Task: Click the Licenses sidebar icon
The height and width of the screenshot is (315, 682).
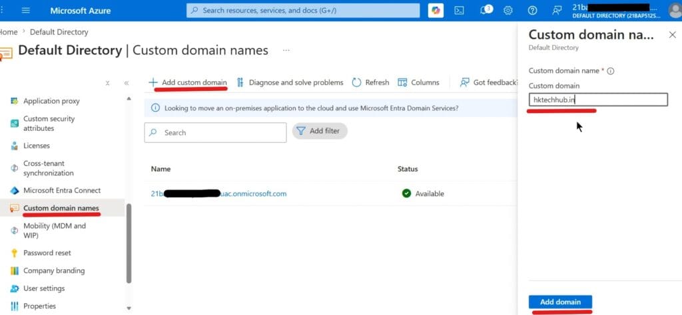Action: click(x=15, y=146)
